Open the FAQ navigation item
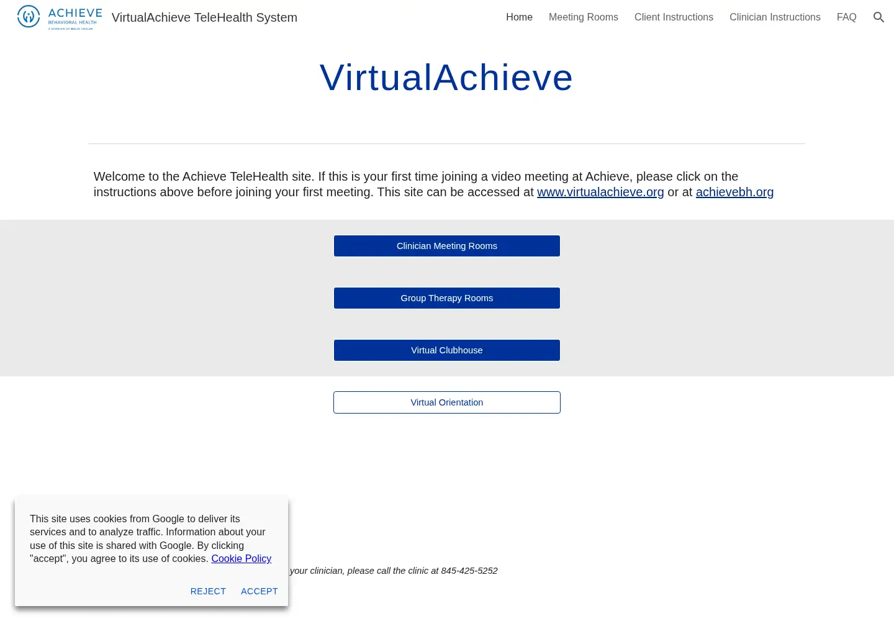 tap(846, 17)
